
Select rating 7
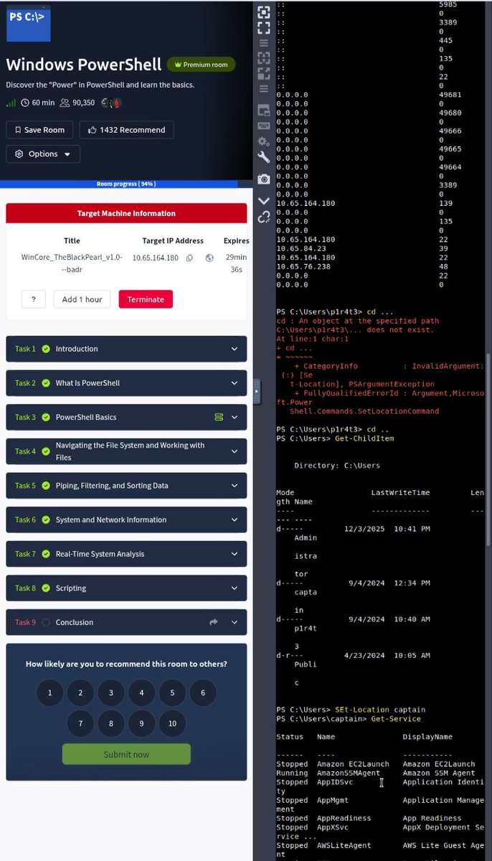80,723
